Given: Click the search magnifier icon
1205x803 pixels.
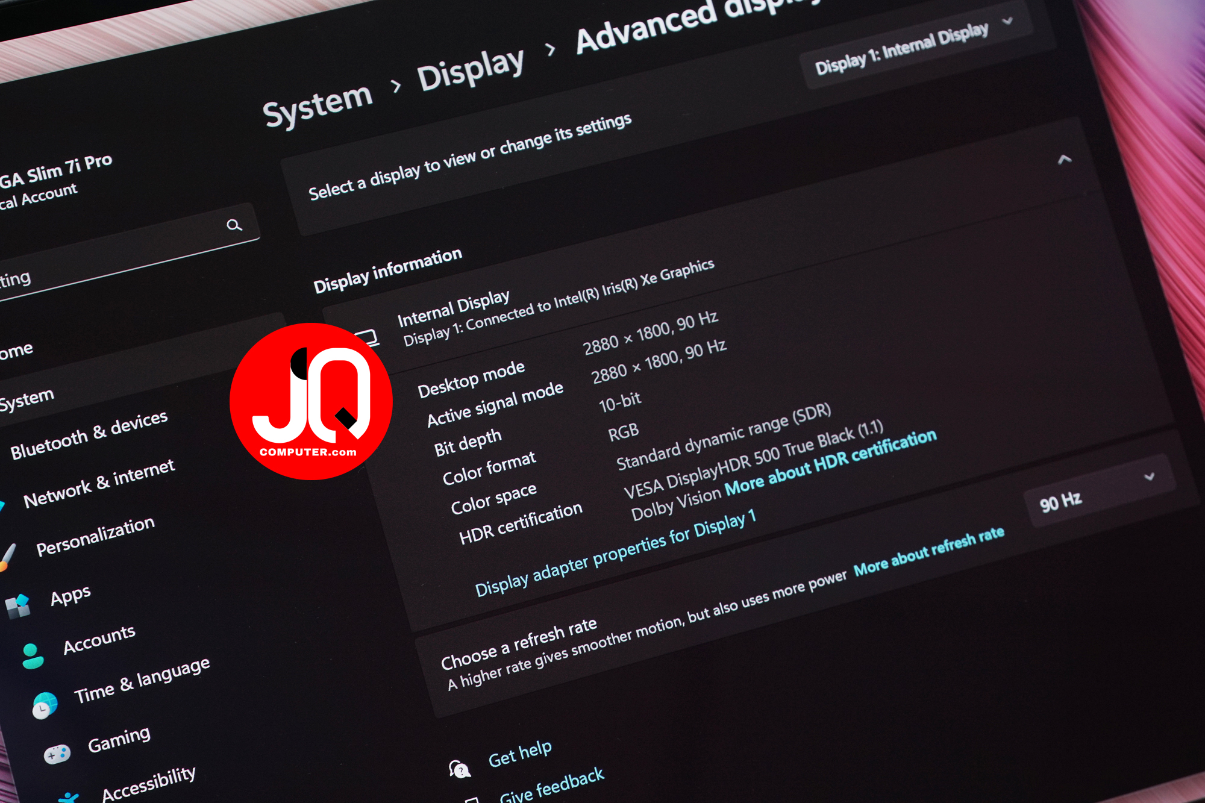Looking at the screenshot, I should [x=234, y=225].
